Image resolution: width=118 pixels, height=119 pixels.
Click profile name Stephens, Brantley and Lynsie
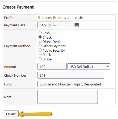click(60, 18)
